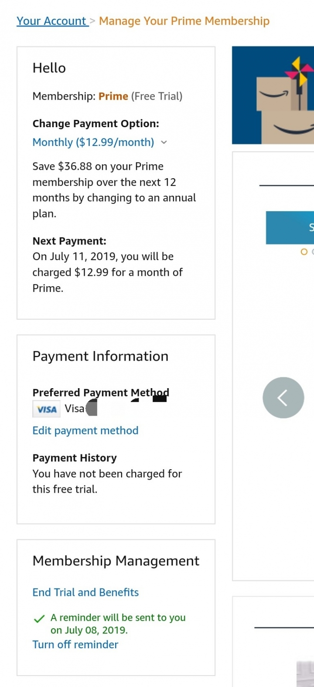This screenshot has width=314, height=687.
Task: Go to previous carousel slide arrow
Action: [283, 397]
